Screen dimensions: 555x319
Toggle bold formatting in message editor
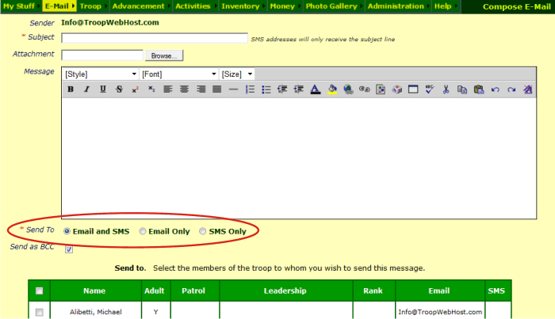71,89
